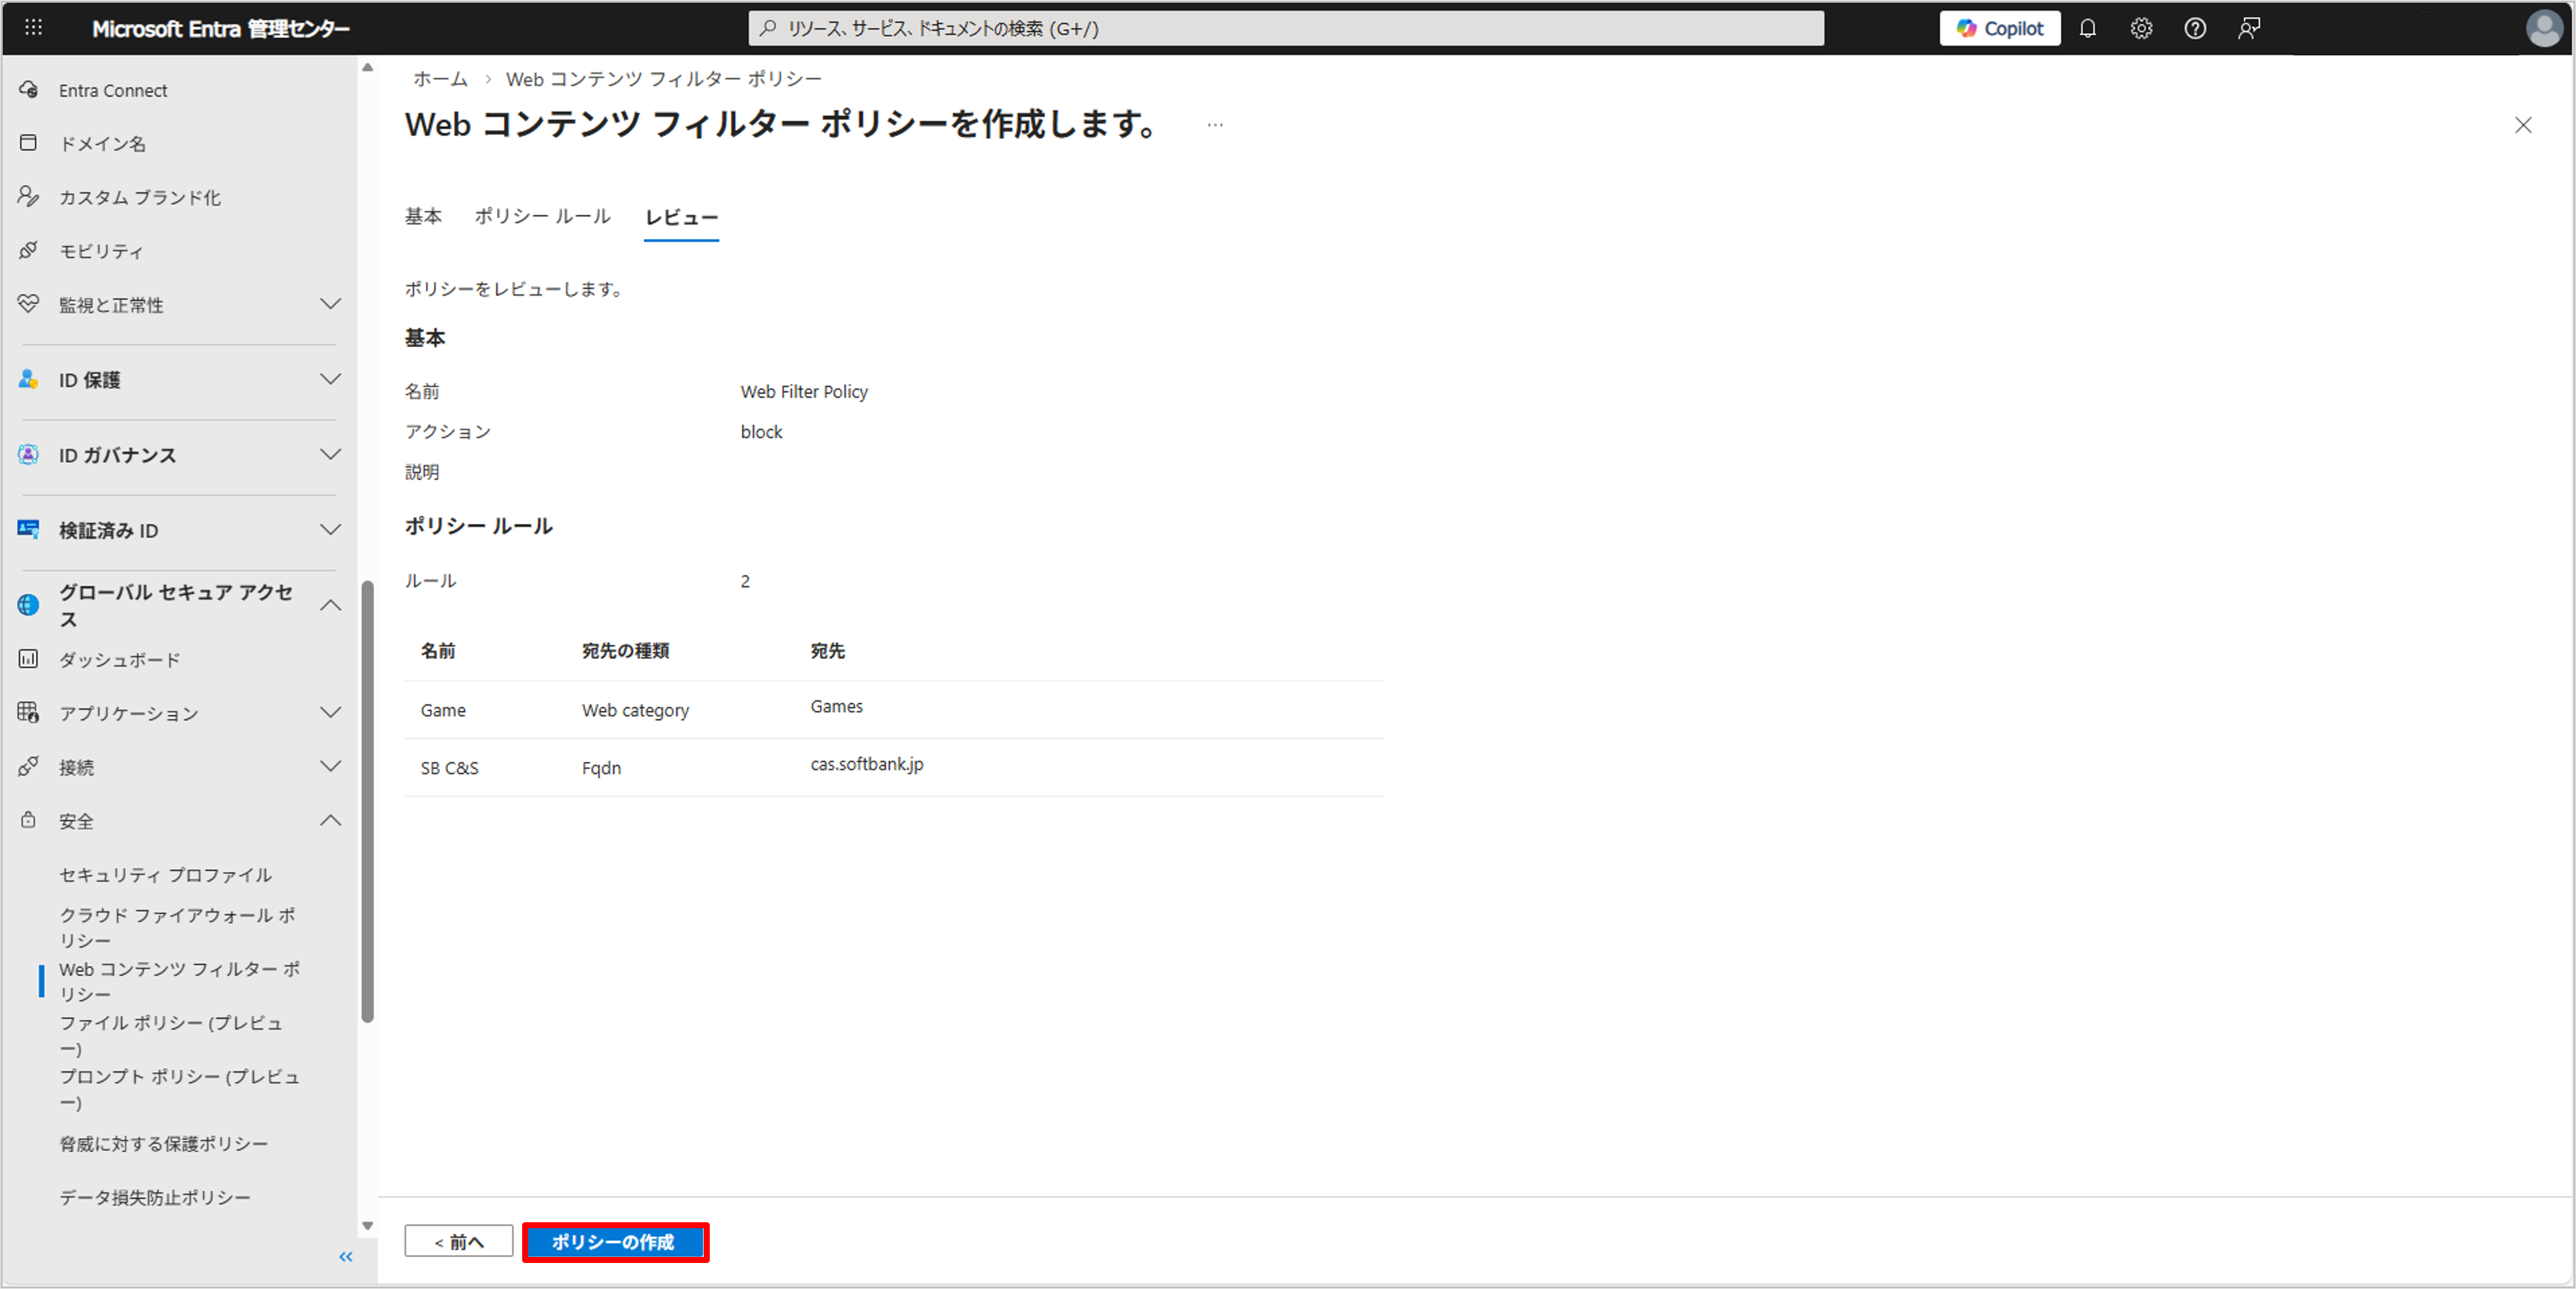This screenshot has width=2576, height=1289.
Task: Expand the ID ガバナンス section
Action: [330, 454]
